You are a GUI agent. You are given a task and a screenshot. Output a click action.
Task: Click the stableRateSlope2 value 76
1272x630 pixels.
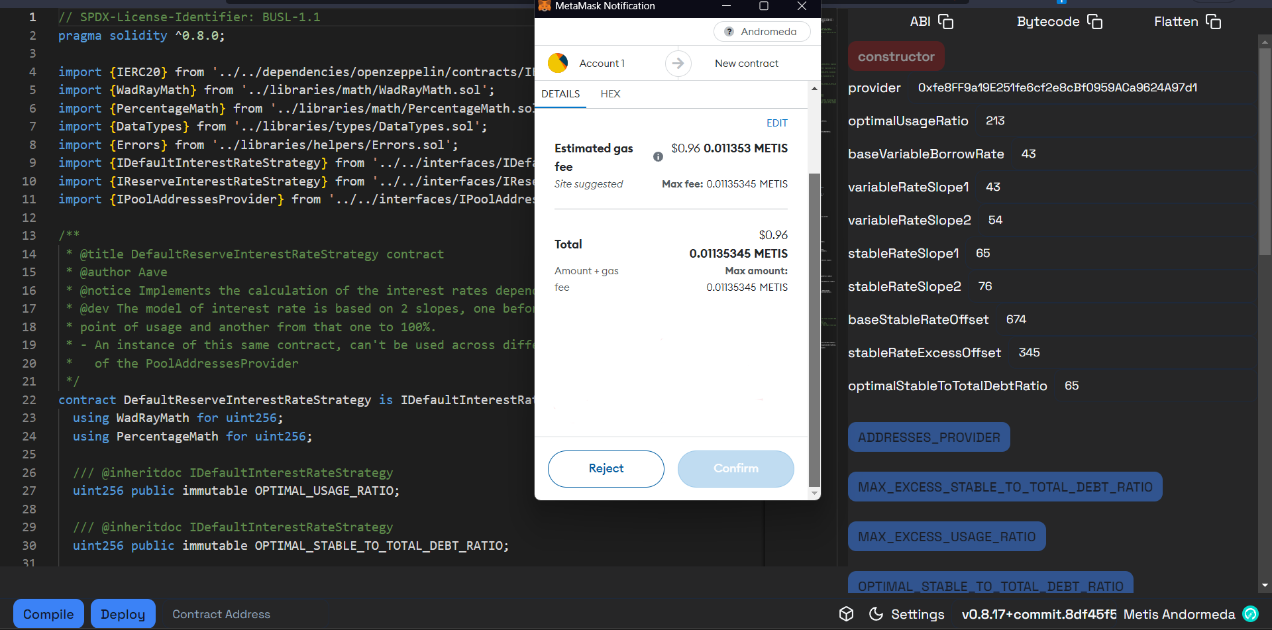[985, 286]
